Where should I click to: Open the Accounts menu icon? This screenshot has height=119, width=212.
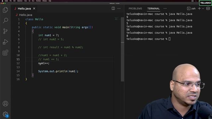pyautogui.click(x=5, y=103)
